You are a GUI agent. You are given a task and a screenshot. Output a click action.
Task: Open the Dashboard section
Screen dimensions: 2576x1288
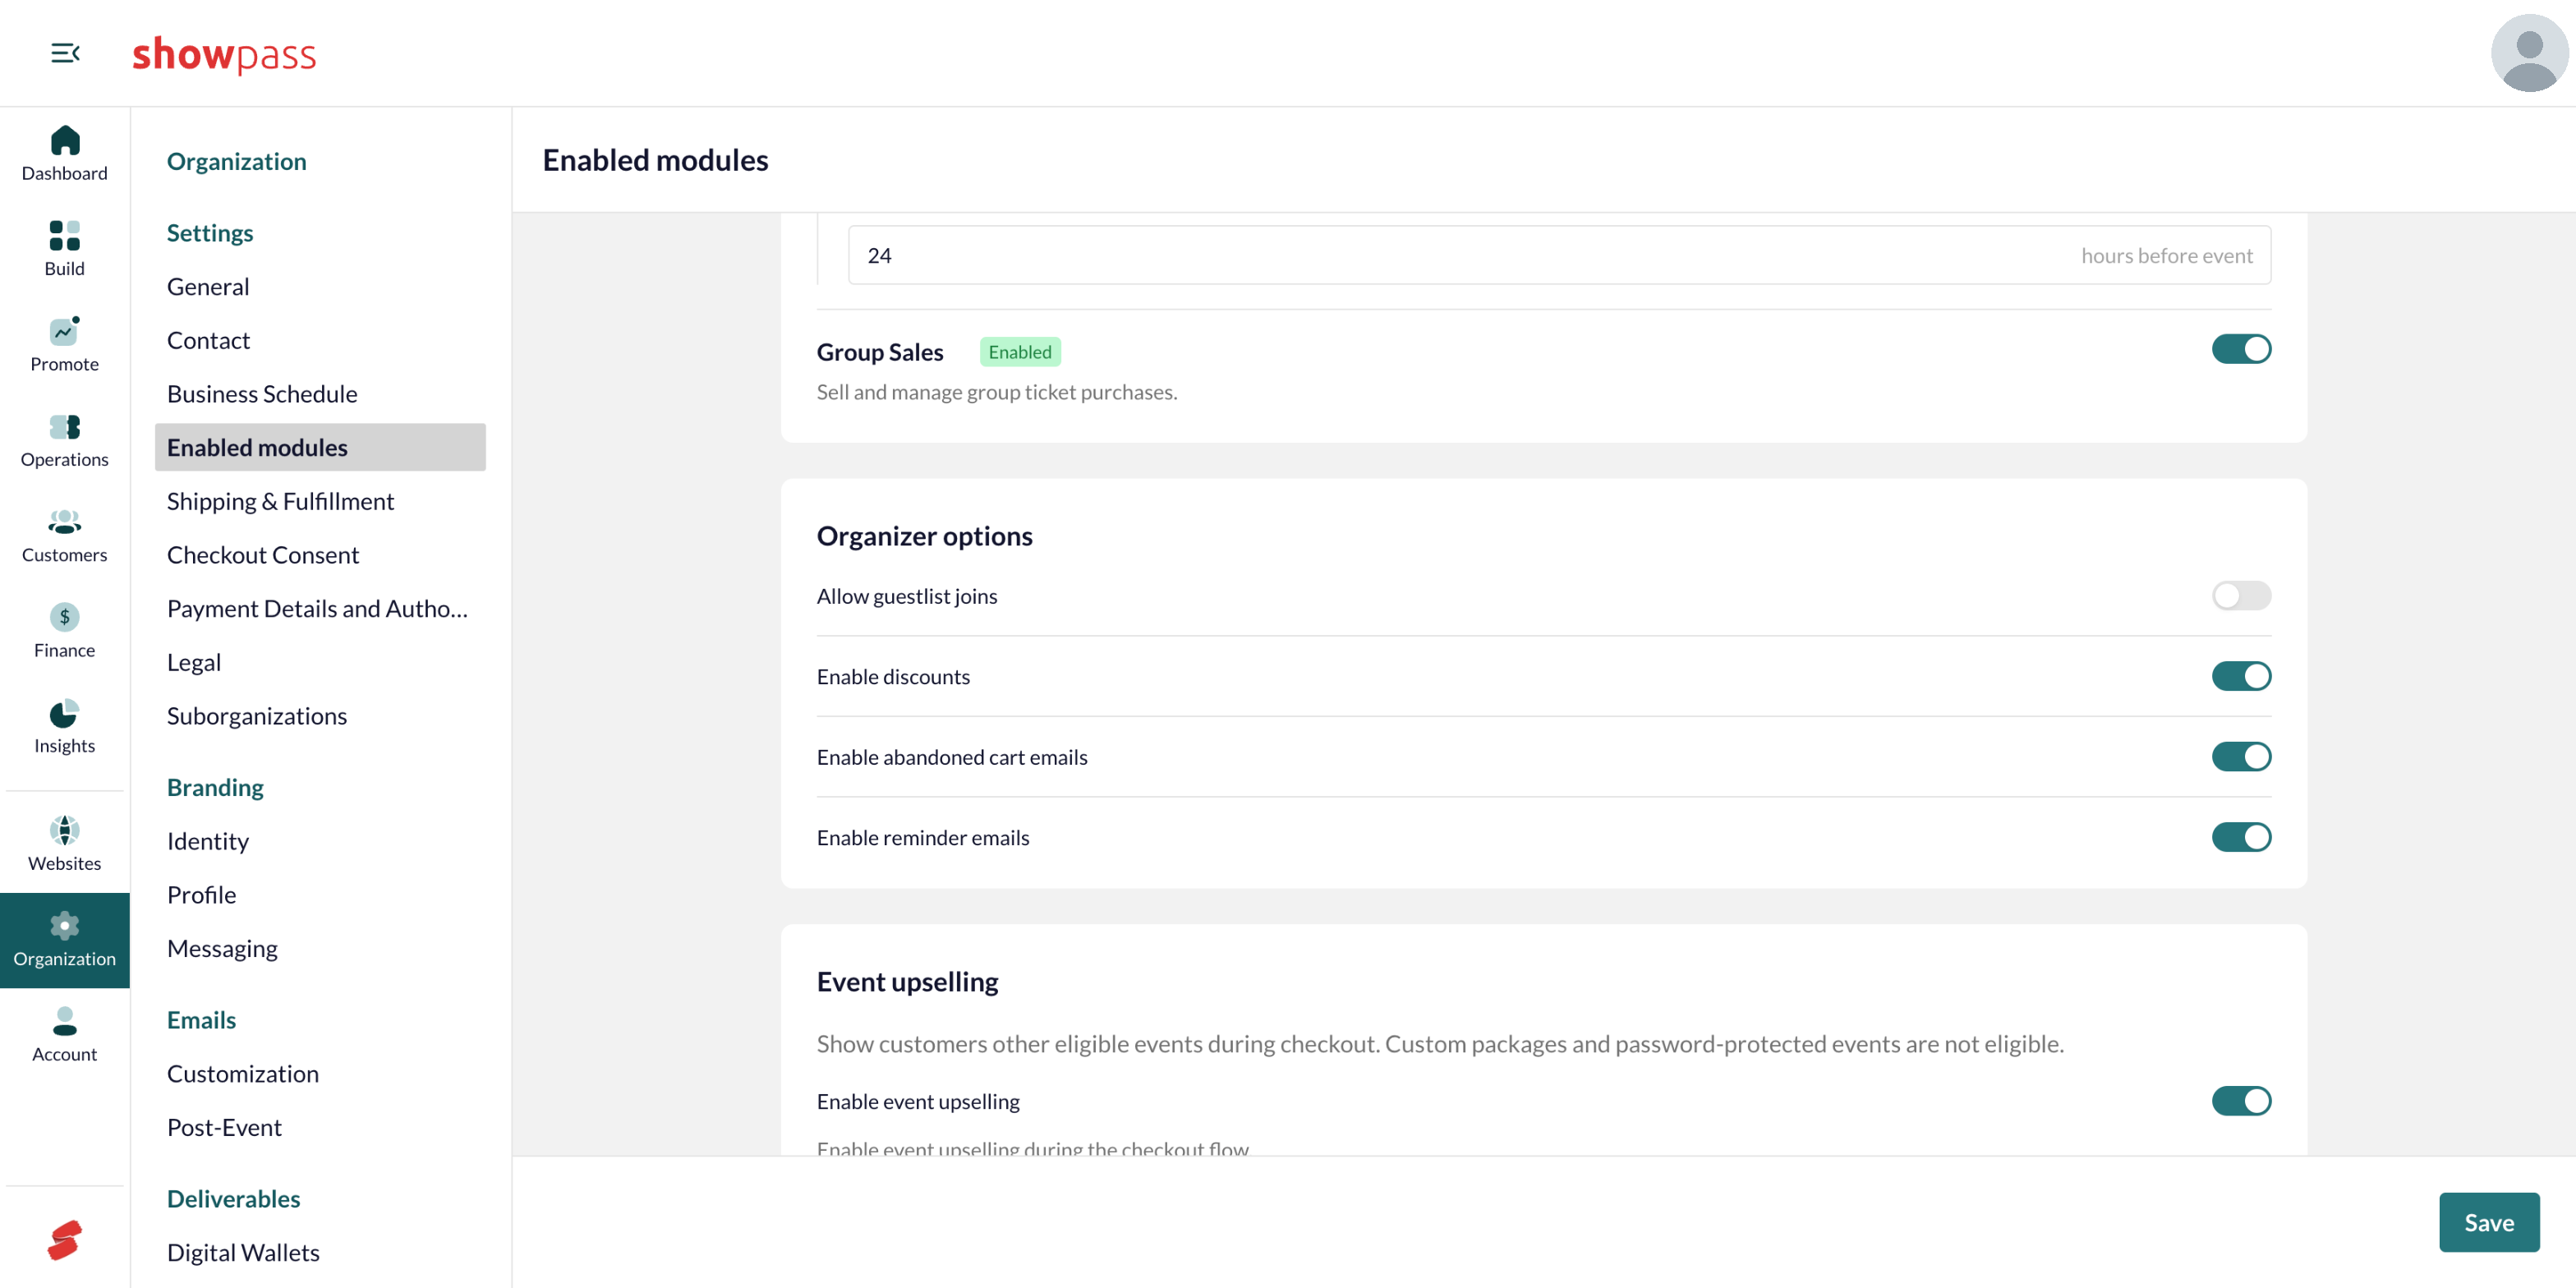64,154
